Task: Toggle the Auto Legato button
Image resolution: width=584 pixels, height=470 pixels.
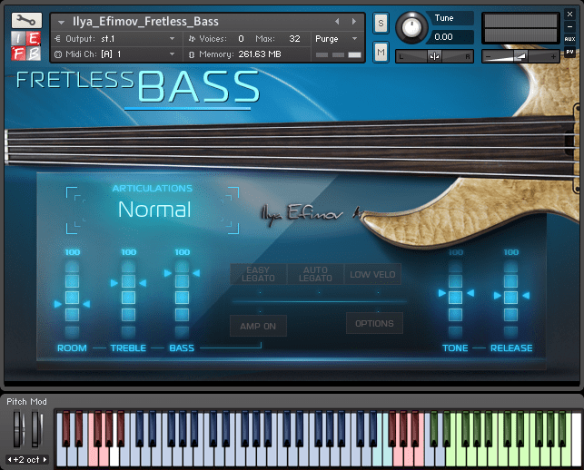Action: pyautogui.click(x=315, y=274)
